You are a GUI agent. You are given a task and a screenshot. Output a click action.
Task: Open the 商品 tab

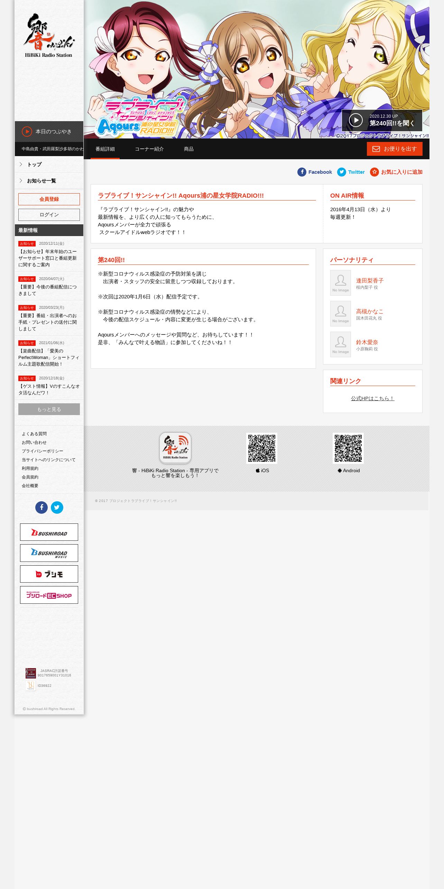coord(189,149)
